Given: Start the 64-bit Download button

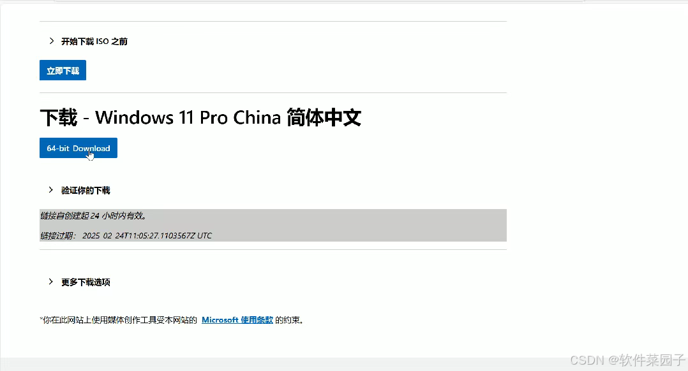Looking at the screenshot, I should [79, 148].
